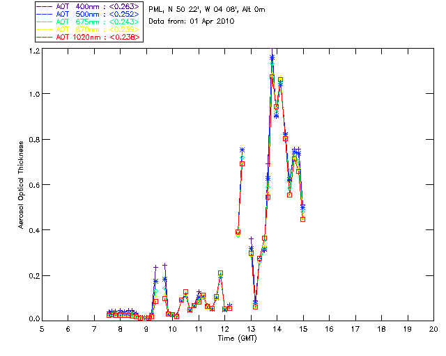This screenshot has width=446, height=356.
Task: Click the last red data marker at 15 GMT
Action: coord(303,219)
